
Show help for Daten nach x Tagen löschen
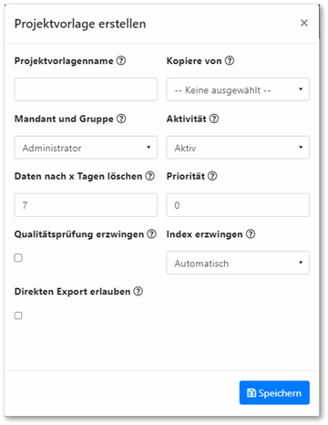tap(149, 176)
